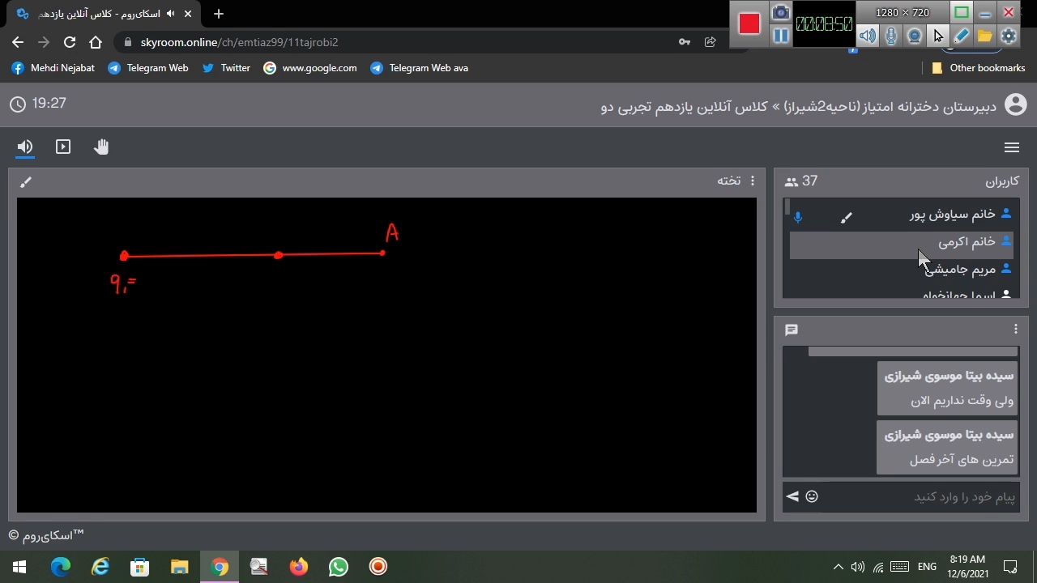Open the Telegram Web bookmark
1037x583 pixels.
[148, 68]
